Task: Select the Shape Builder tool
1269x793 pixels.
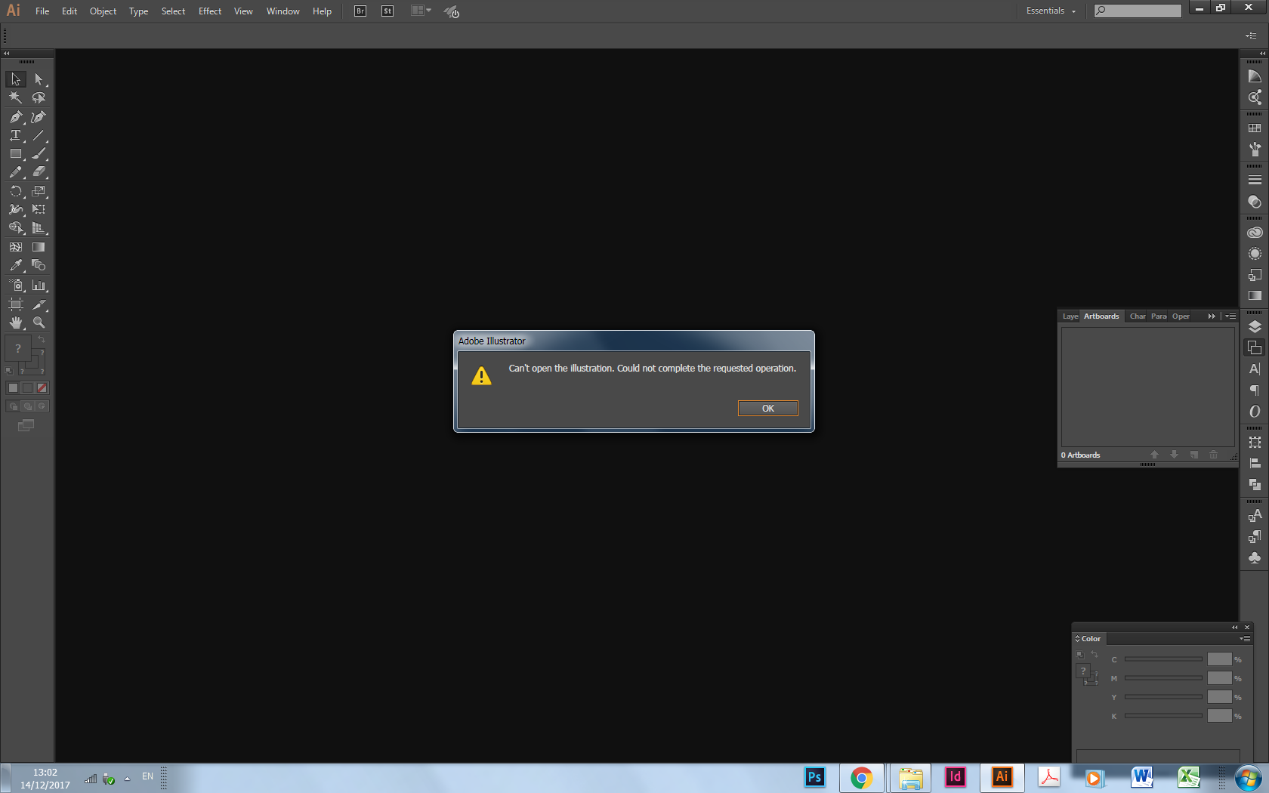Action: click(x=16, y=228)
